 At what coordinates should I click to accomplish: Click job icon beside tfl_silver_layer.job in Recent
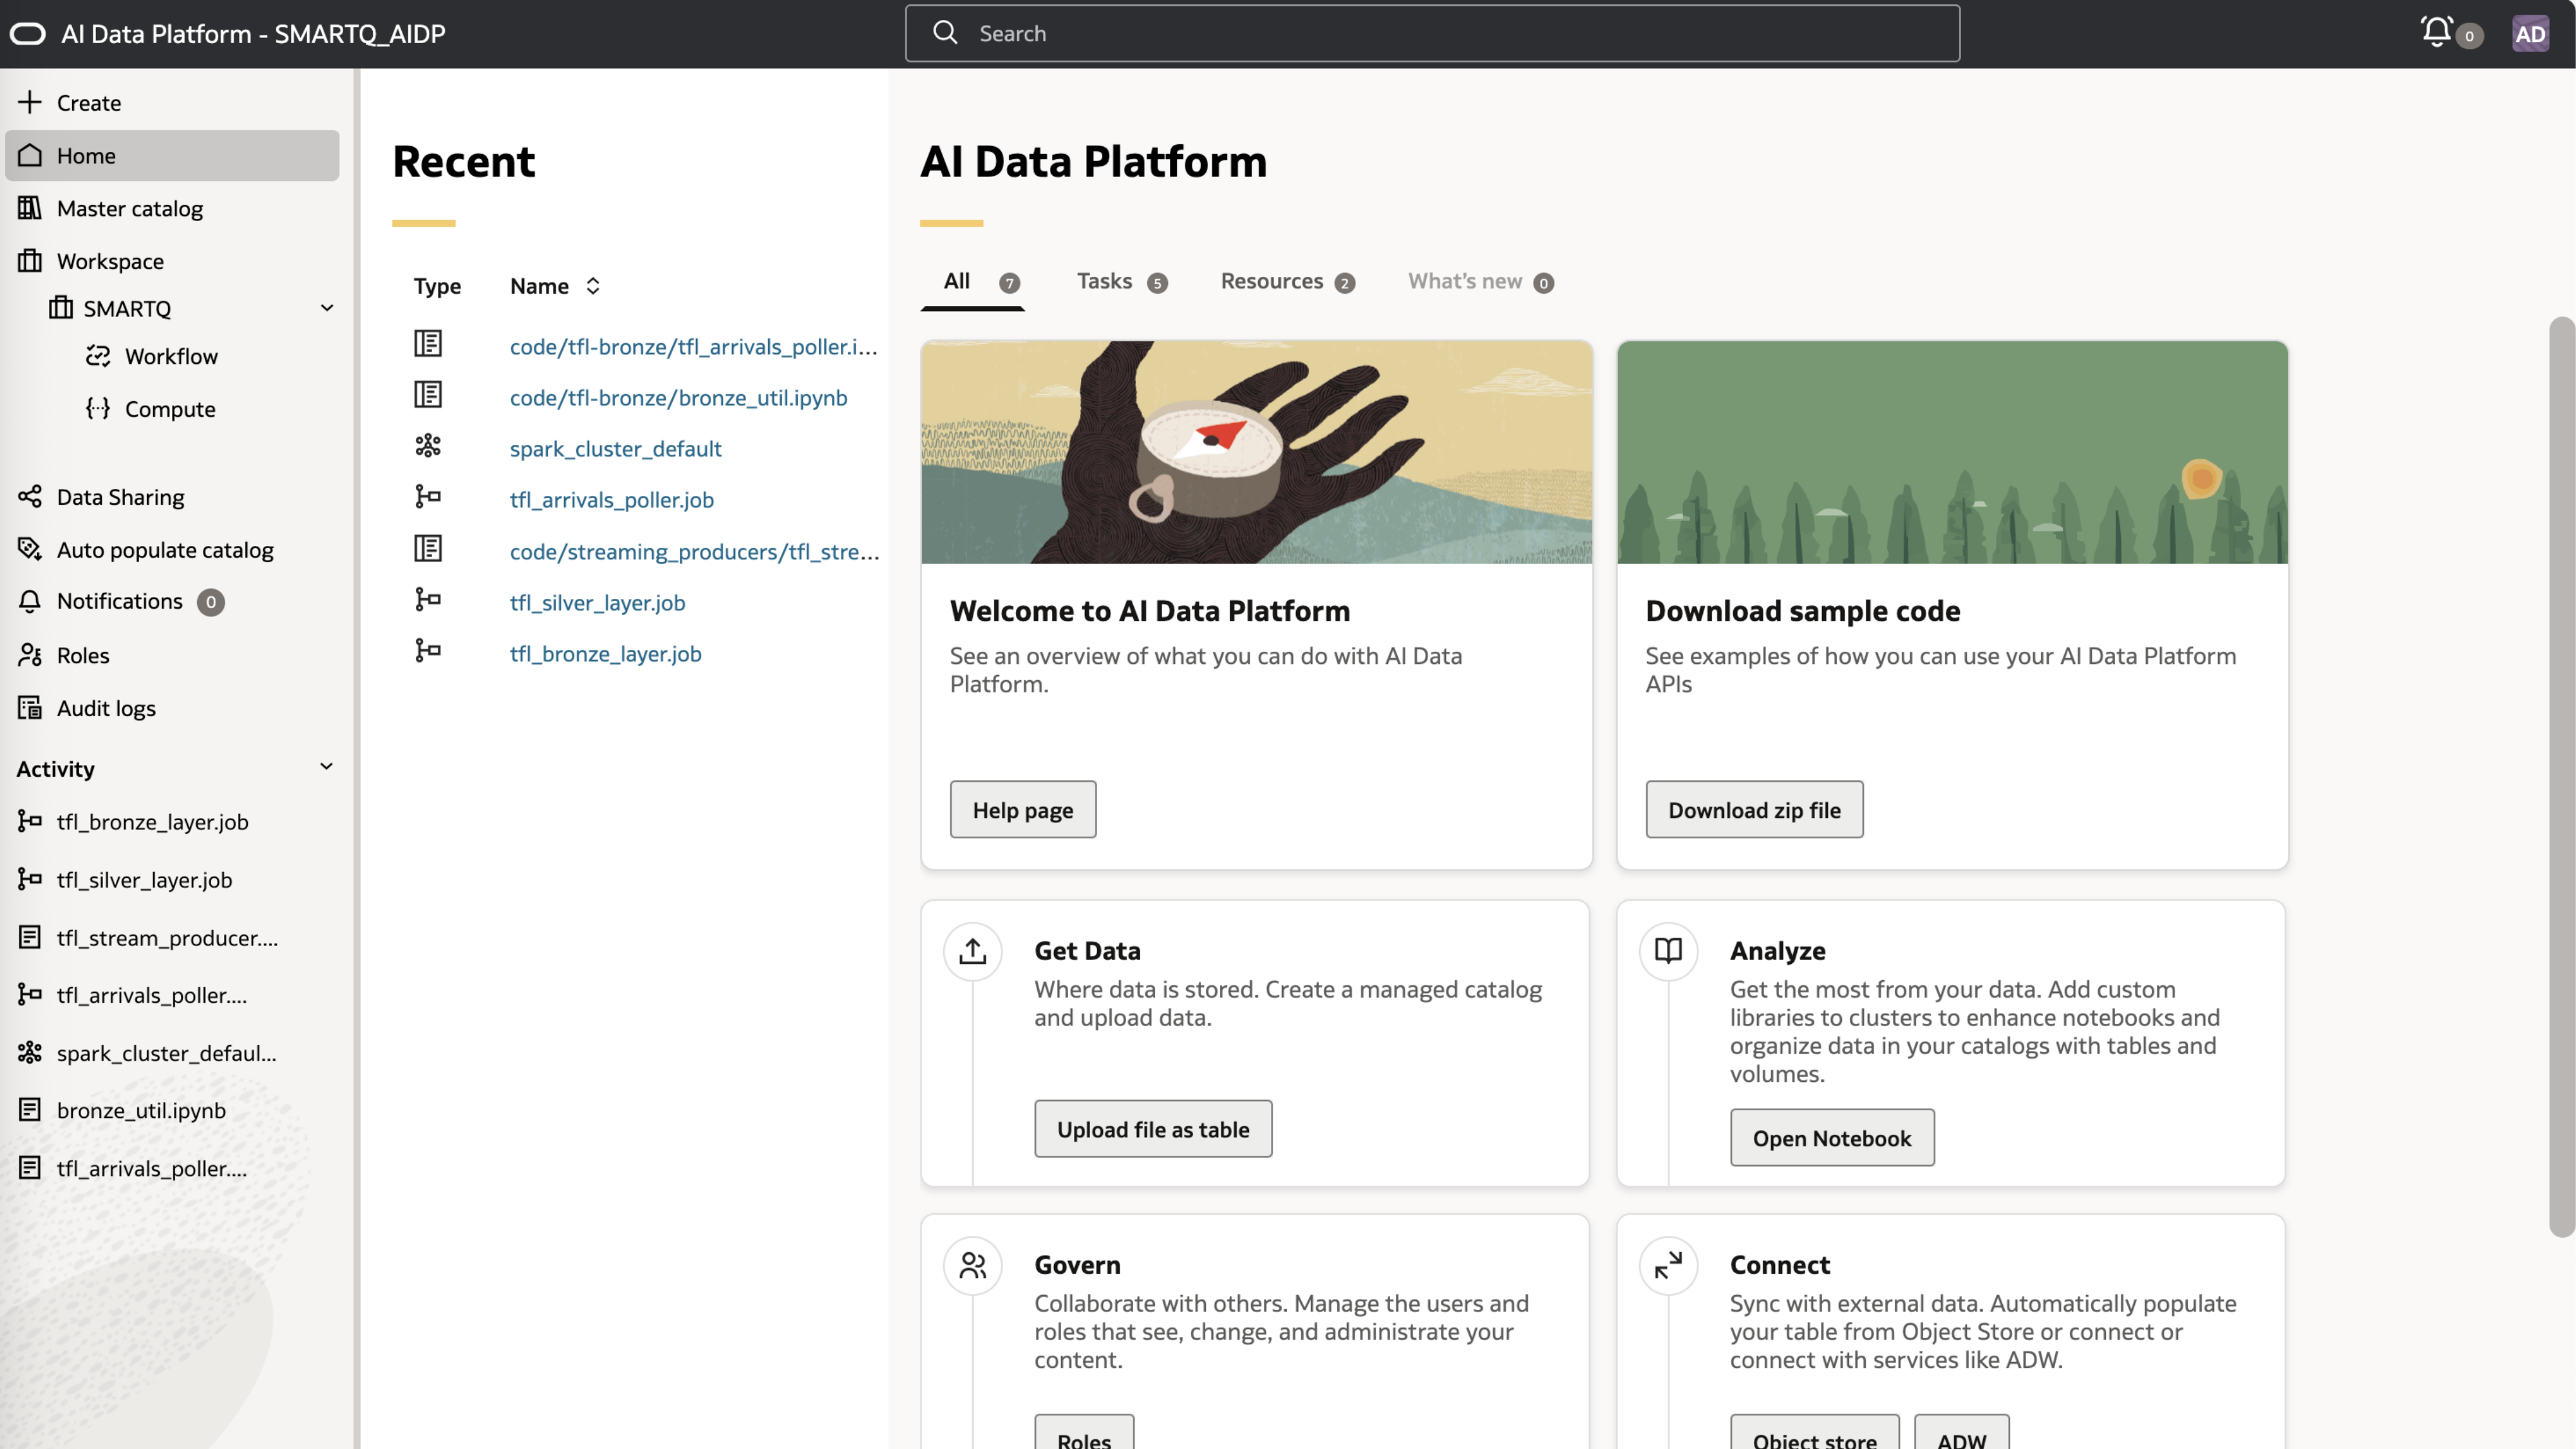pyautogui.click(x=428, y=600)
